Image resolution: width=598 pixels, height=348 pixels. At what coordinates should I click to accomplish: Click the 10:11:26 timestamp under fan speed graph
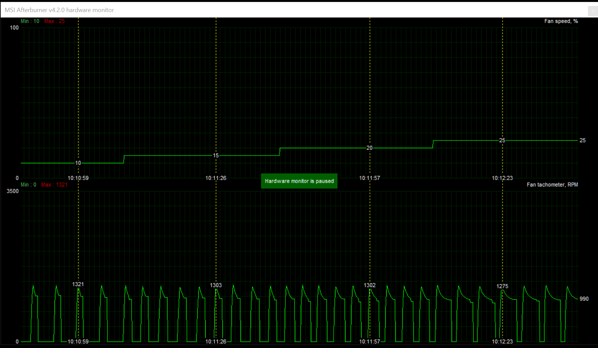[x=216, y=178]
